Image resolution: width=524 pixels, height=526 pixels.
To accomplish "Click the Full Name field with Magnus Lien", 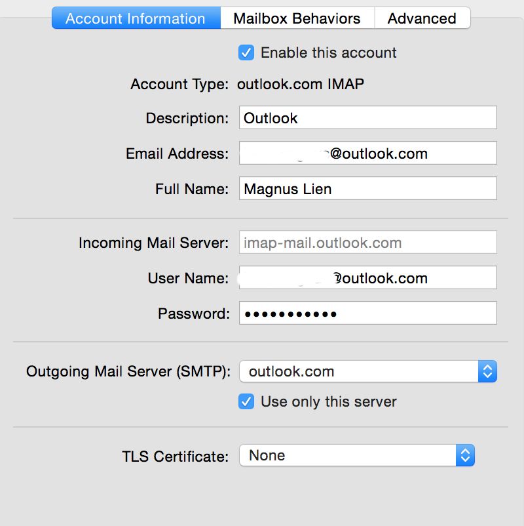I will click(368, 188).
